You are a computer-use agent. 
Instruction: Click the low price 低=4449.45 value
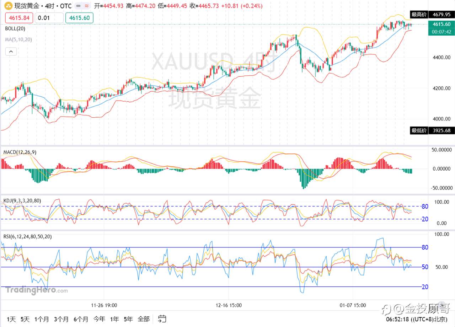[x=172, y=6]
